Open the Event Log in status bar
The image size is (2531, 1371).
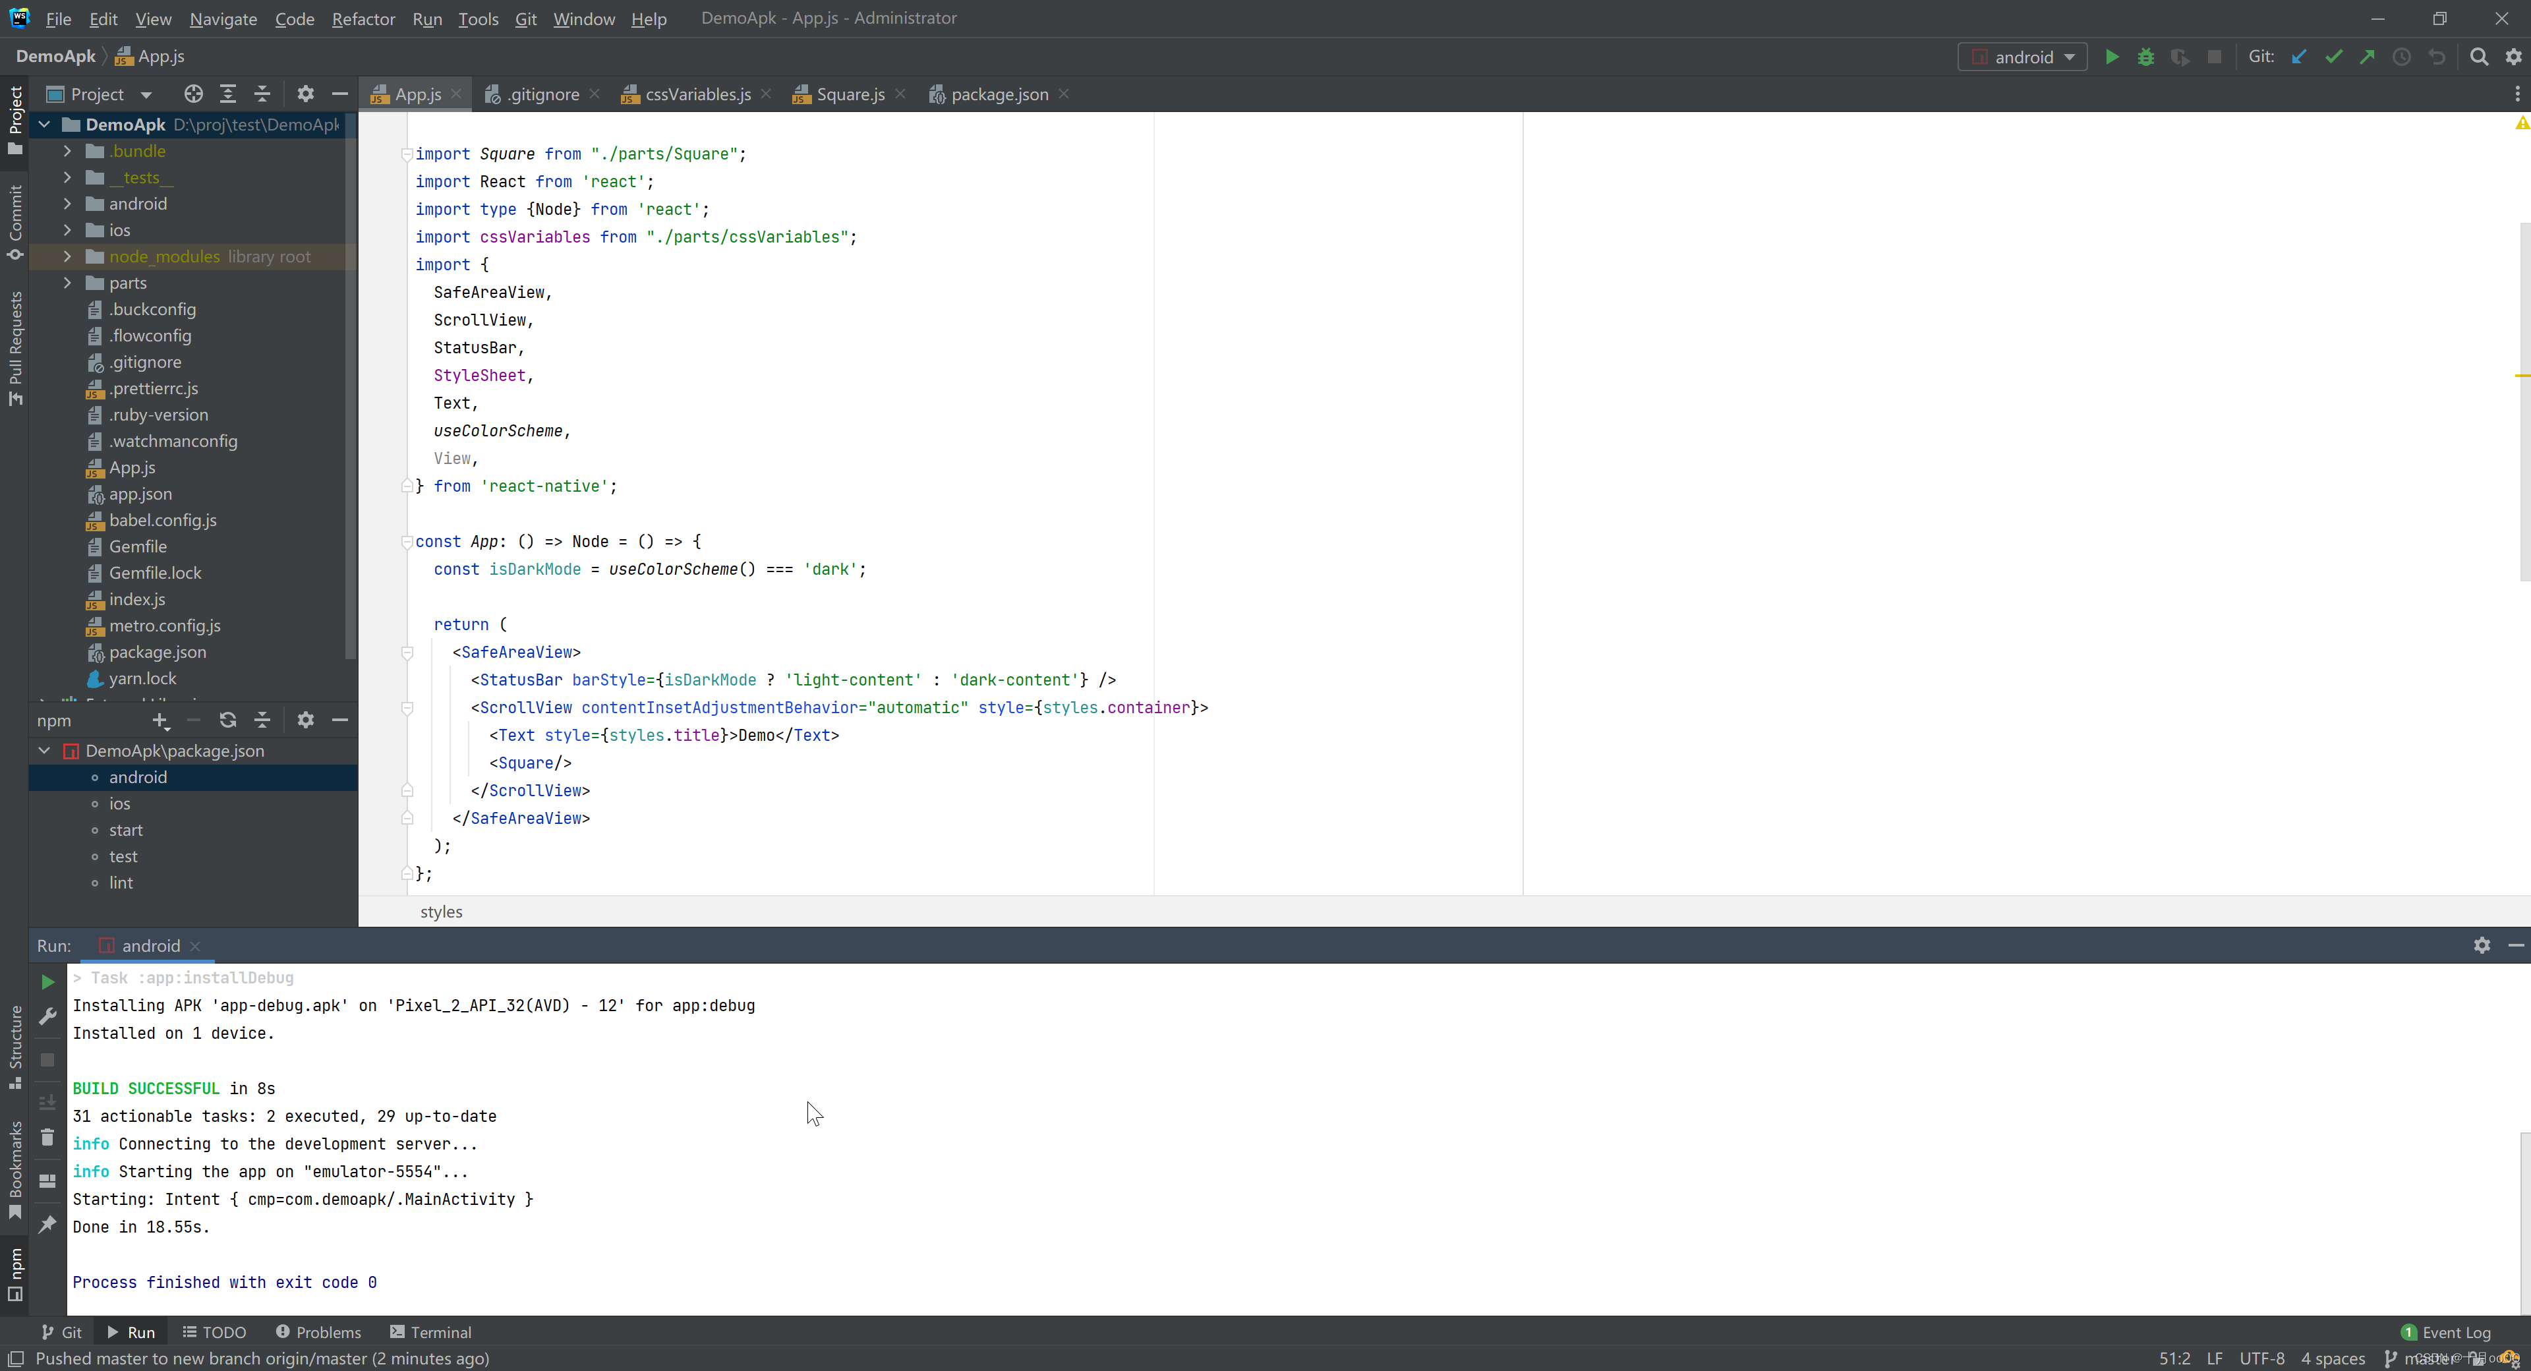click(2445, 1331)
